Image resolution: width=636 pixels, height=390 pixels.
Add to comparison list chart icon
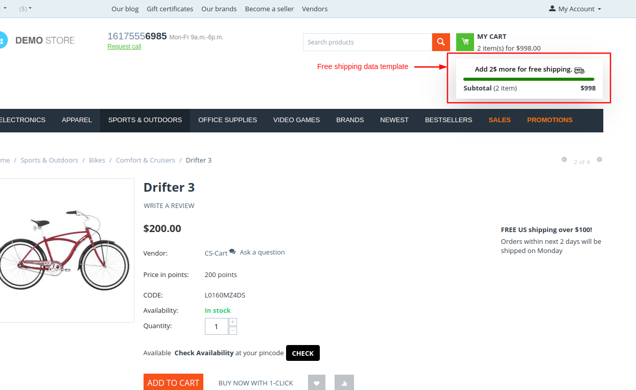(344, 383)
